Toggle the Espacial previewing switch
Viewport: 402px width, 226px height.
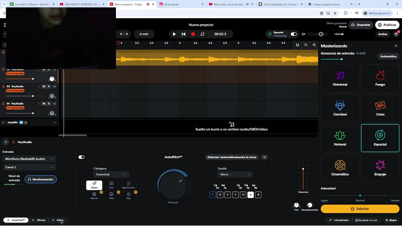(294, 34)
